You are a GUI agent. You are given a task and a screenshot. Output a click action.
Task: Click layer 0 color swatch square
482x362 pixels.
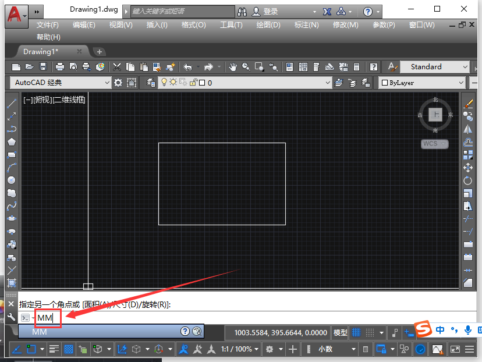pos(202,83)
